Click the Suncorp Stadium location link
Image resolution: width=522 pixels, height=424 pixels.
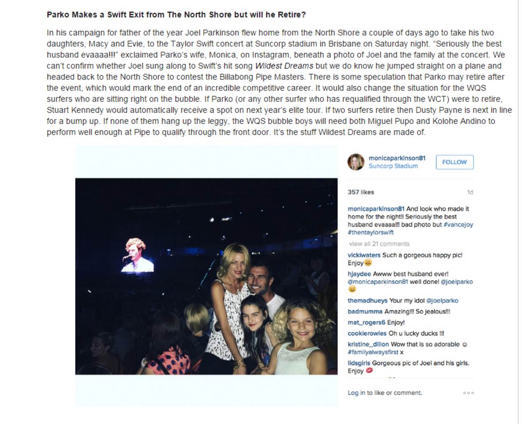pos(393,166)
